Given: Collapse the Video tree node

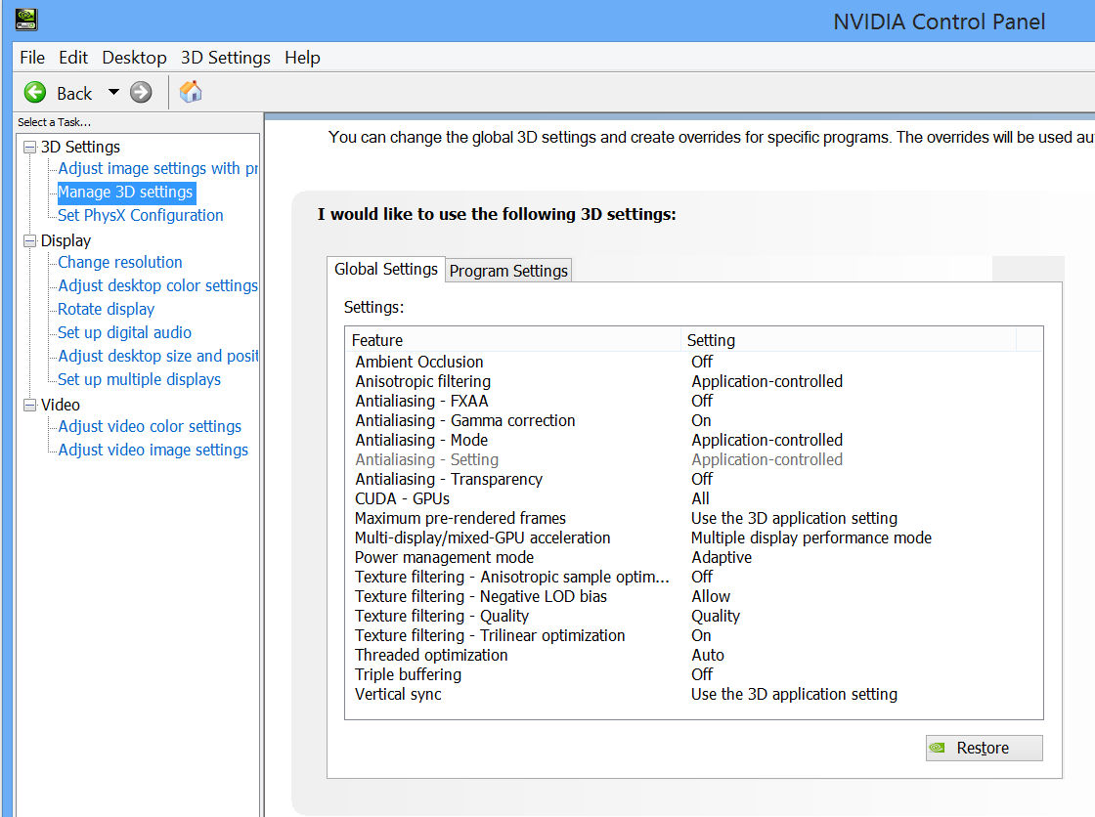Looking at the screenshot, I should (x=30, y=405).
